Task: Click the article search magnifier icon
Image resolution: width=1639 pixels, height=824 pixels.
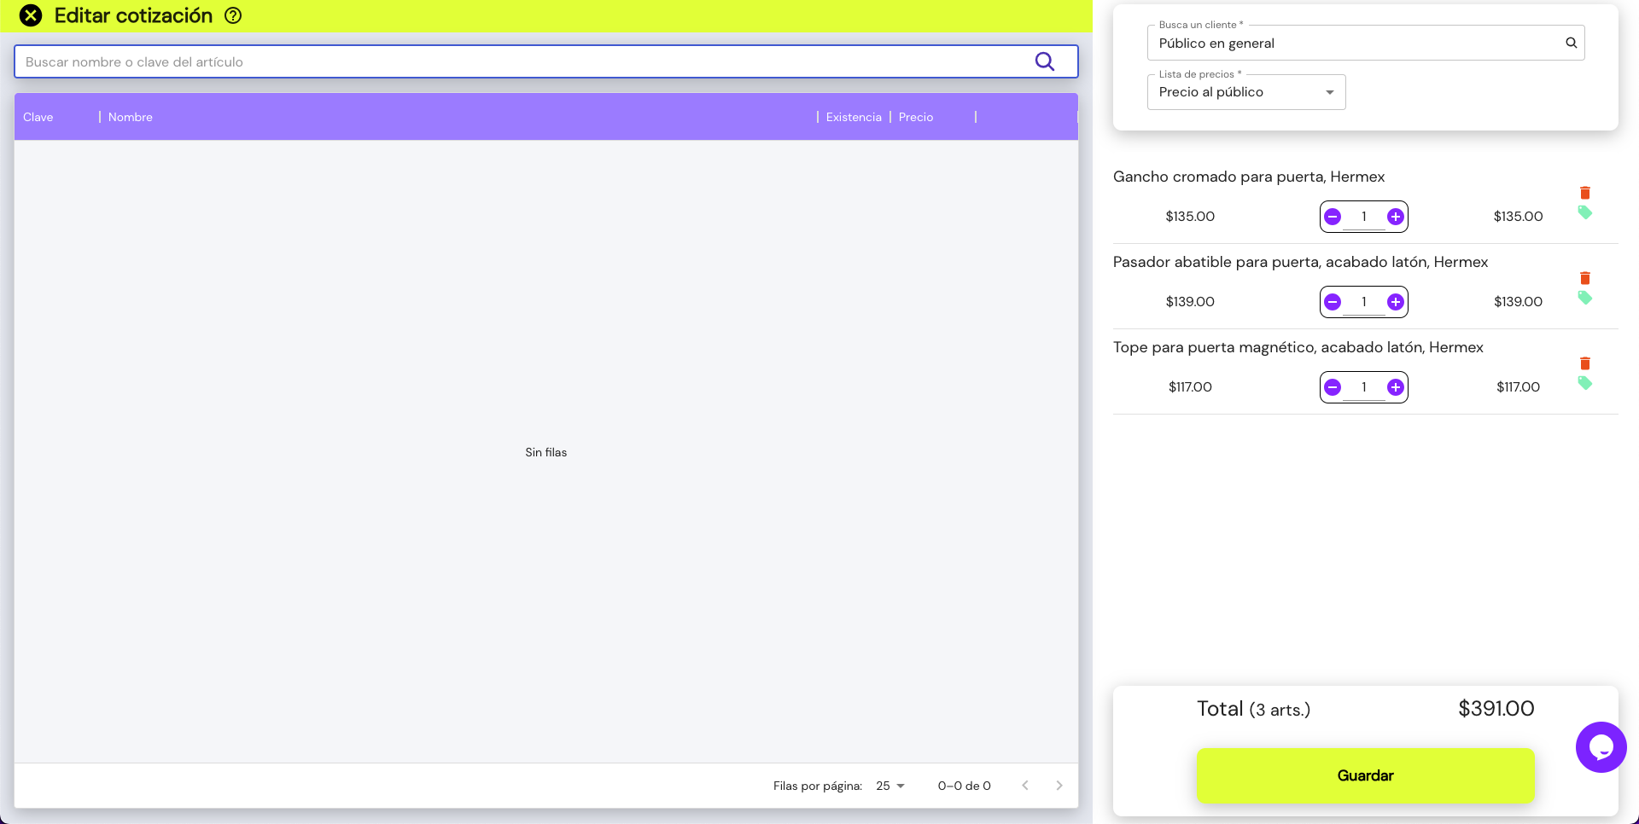Action: 1044,61
